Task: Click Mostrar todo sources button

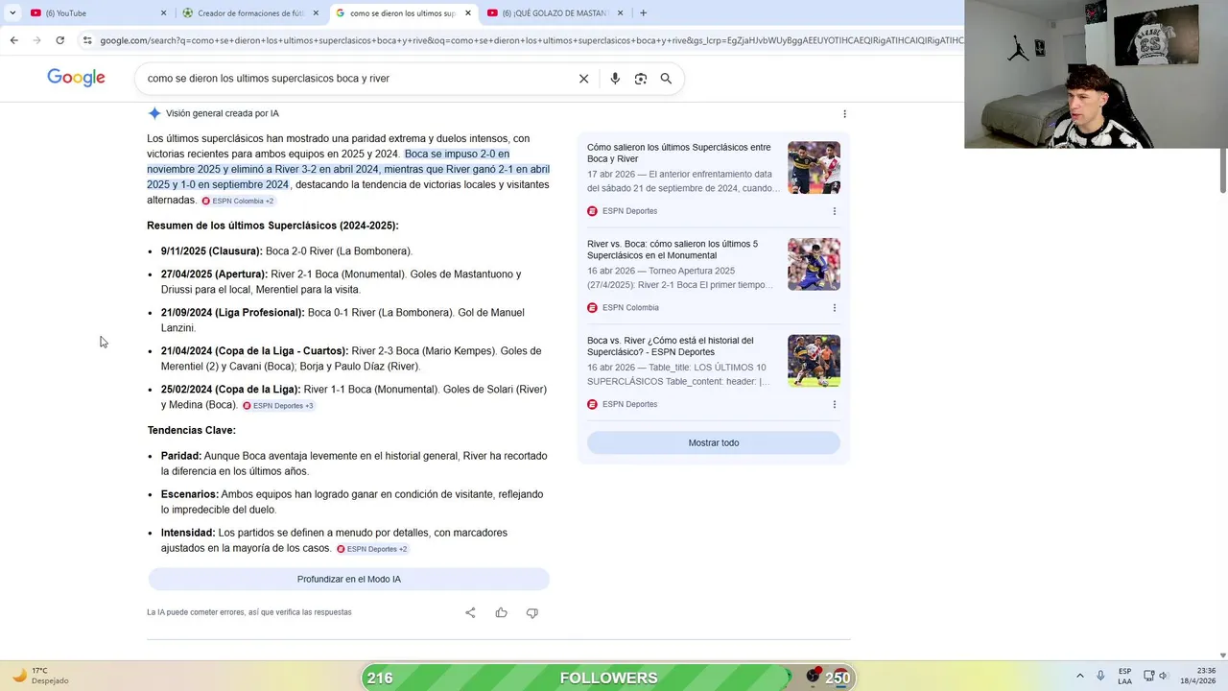Action: (x=714, y=442)
